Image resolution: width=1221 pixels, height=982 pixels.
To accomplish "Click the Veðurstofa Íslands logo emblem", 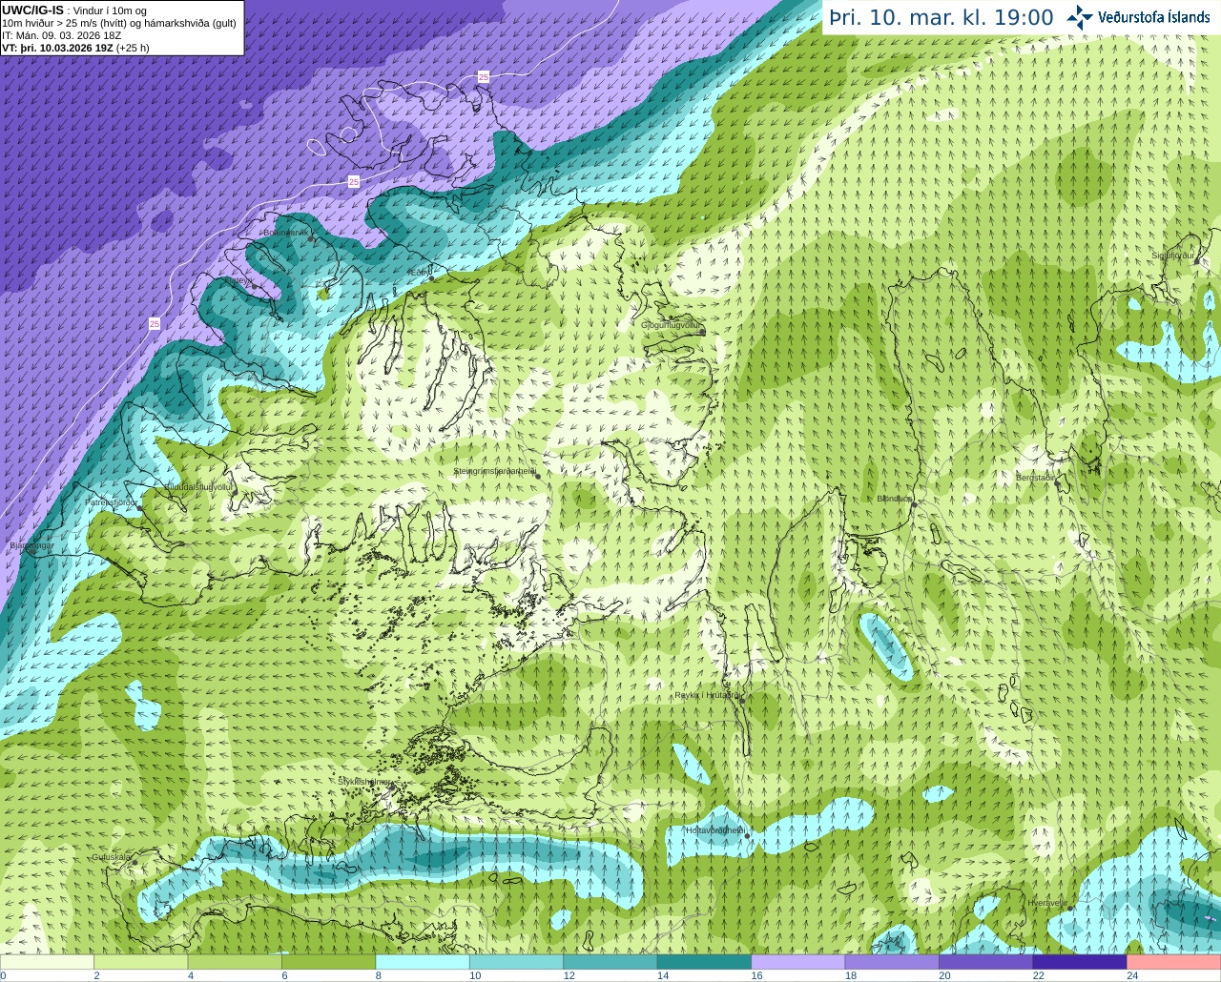I will tap(1080, 16).
